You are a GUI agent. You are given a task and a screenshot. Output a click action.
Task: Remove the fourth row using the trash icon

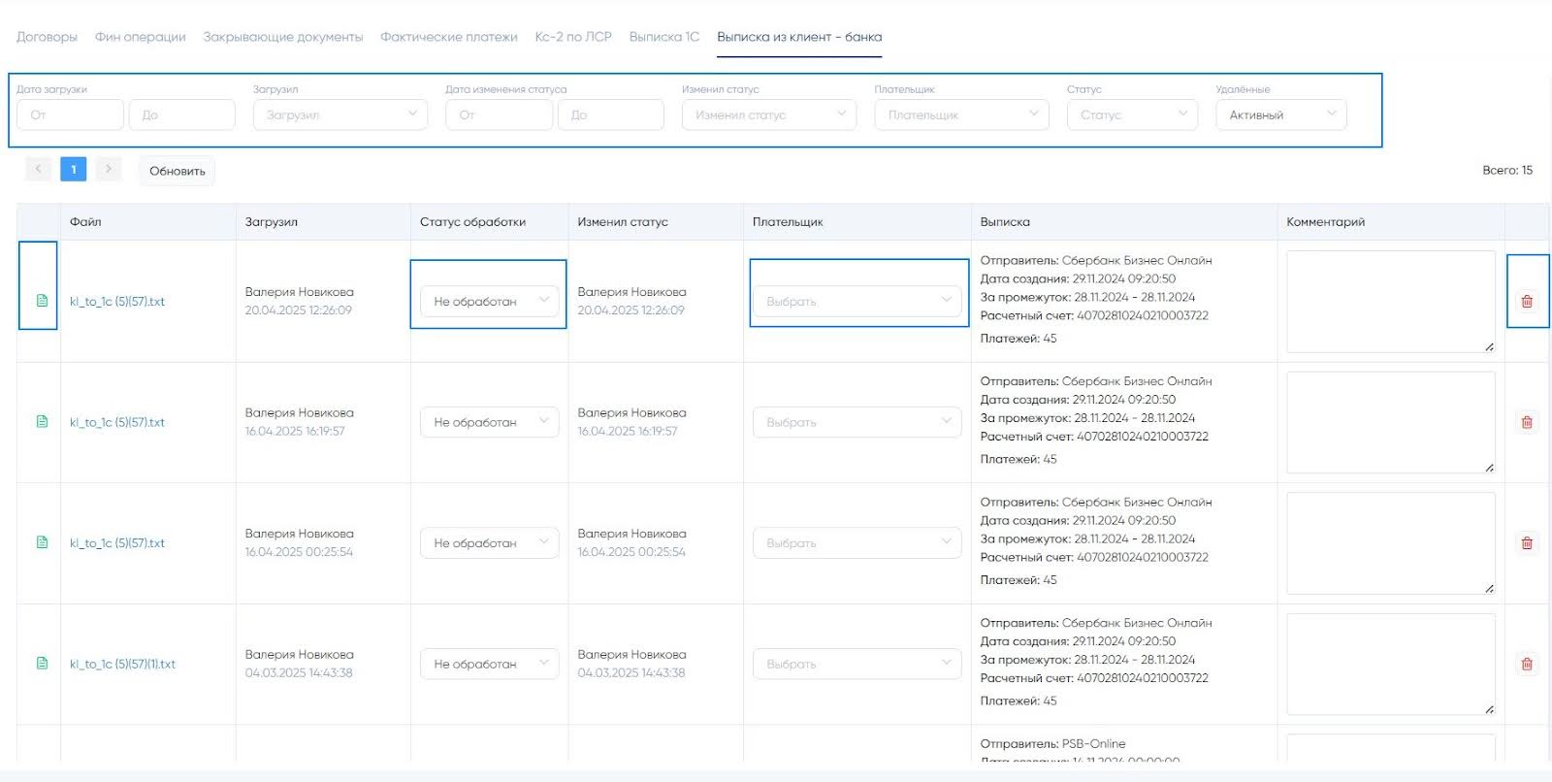click(x=1527, y=664)
